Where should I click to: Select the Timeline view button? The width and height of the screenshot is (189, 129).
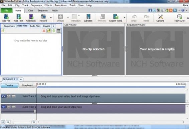click(9, 85)
